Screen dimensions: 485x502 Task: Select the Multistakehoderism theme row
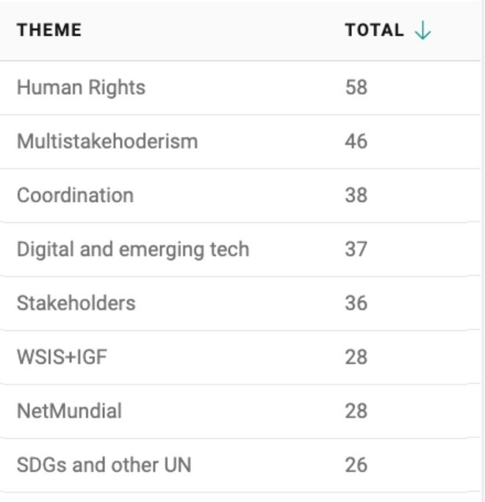click(240, 142)
